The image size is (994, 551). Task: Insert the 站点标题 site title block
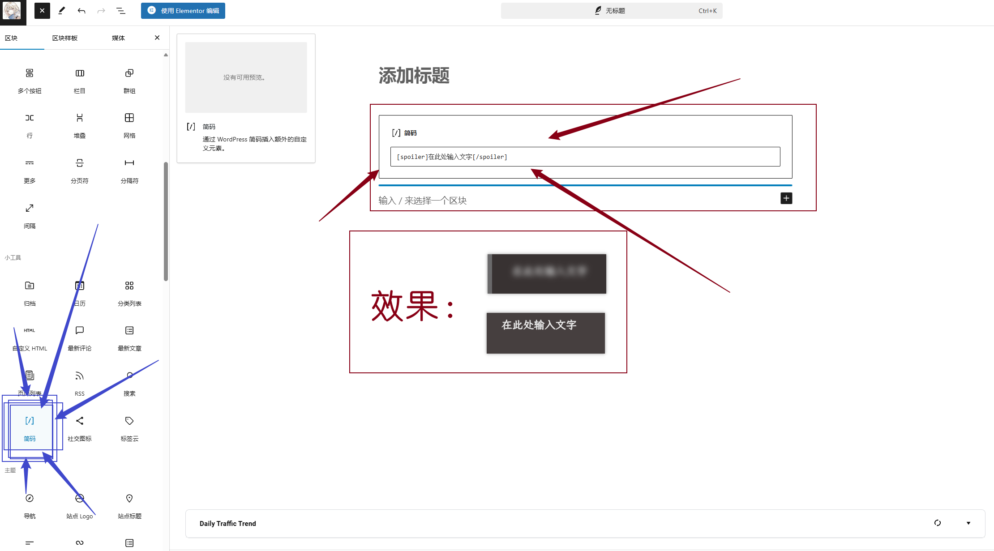[129, 506]
